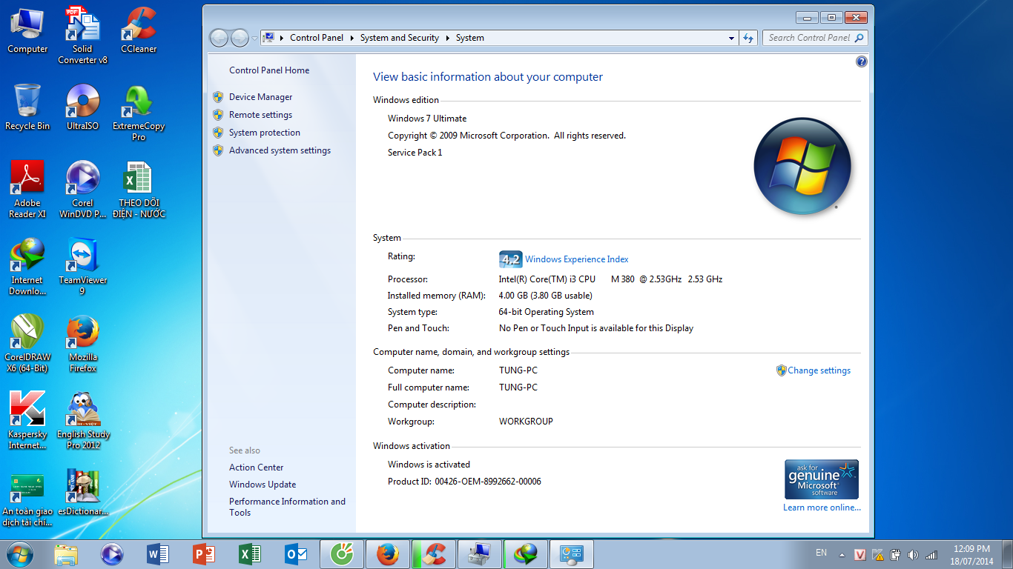This screenshot has height=569, width=1013.
Task: Open the media player taskbar icon
Action: [x=112, y=554]
